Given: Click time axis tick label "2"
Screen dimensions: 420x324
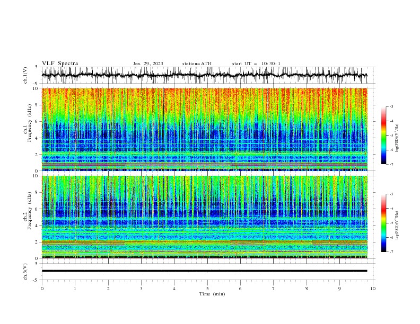Looking at the screenshot, I should [108, 289].
